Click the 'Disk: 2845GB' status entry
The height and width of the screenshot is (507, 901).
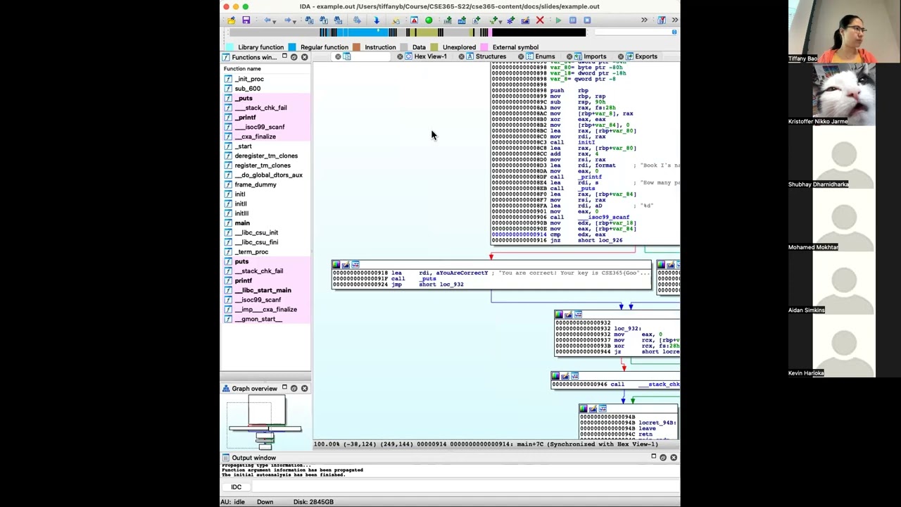[x=313, y=502]
